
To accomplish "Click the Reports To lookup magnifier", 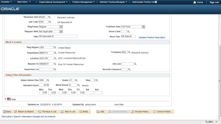I will (55, 64).
